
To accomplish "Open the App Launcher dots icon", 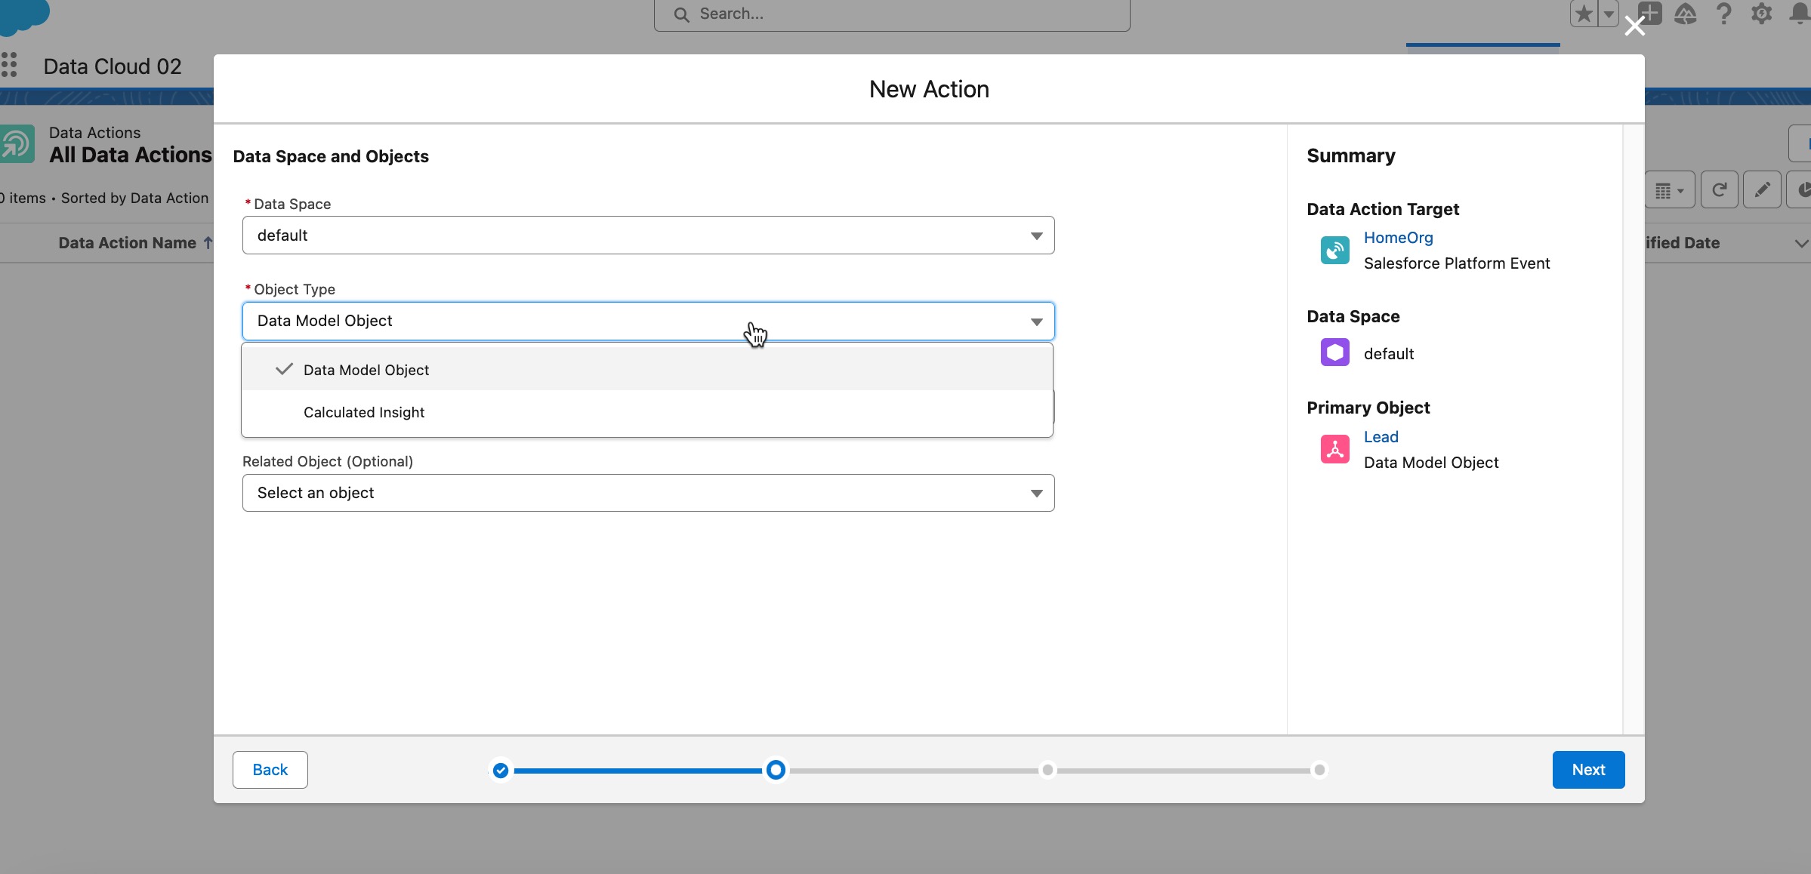I will click(9, 65).
